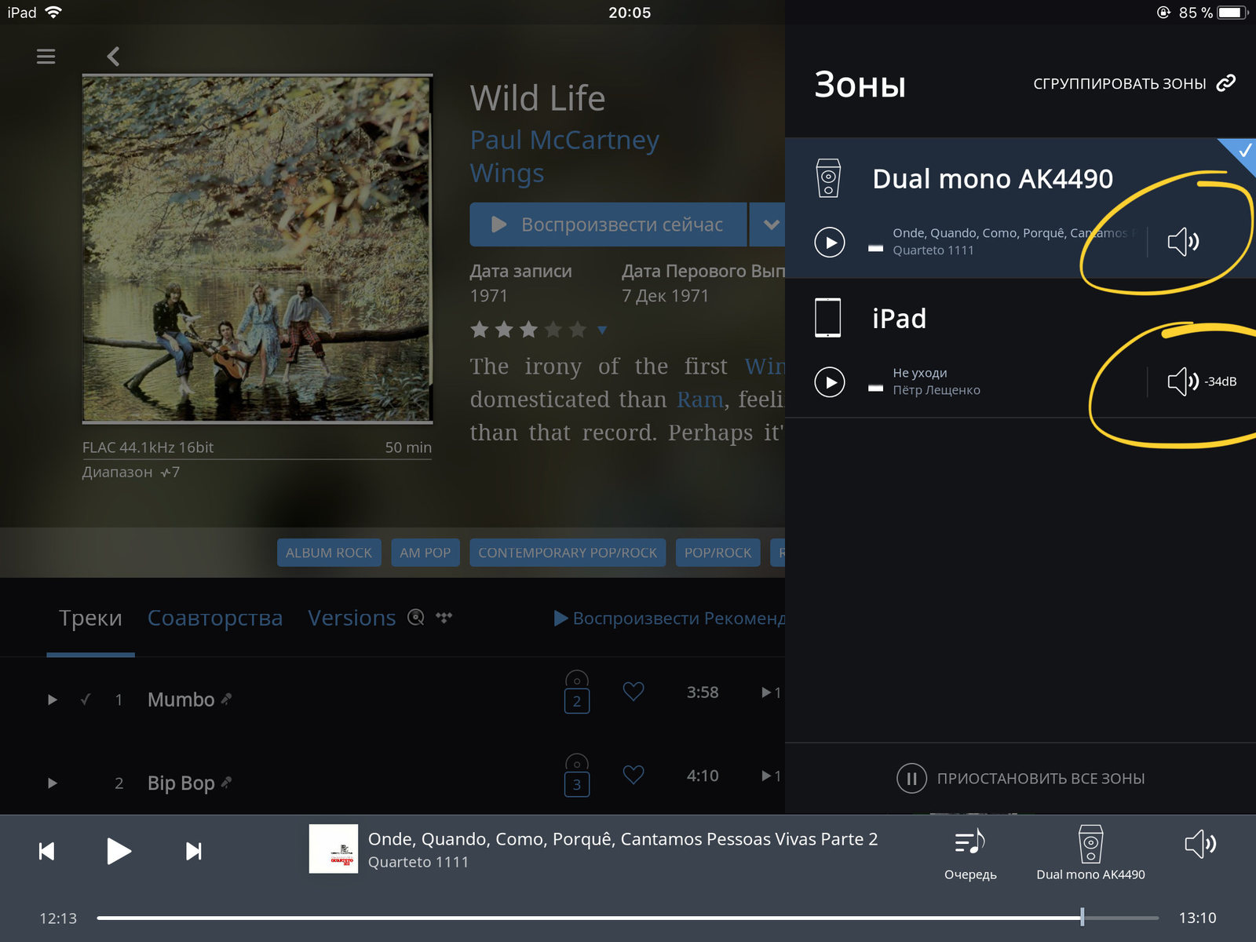Select the CONTEMPORARY POP/ROCK genre tag
Viewport: 1256px width, 942px height.
568,553
